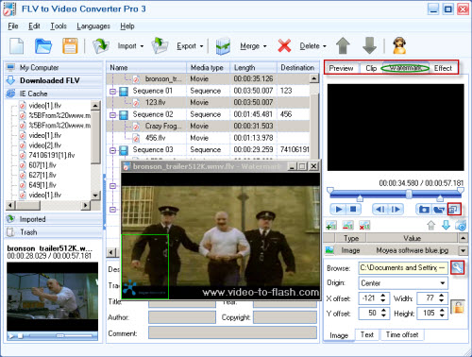
Task: Stop playback with the square stop button
Action: pos(353,209)
